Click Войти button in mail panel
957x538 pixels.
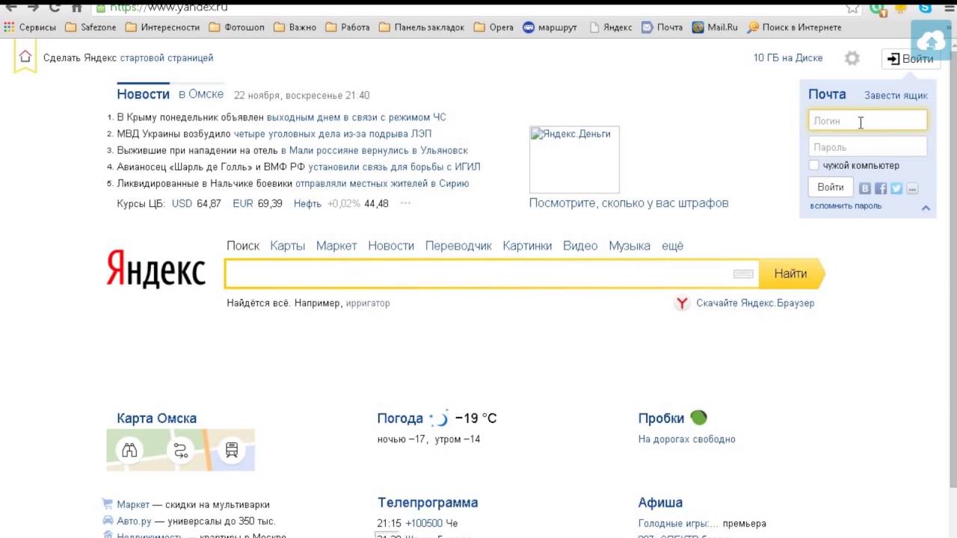coord(831,188)
